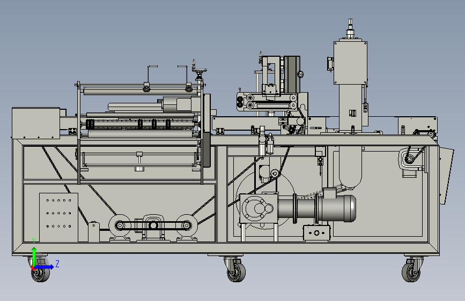Select the angled discharge chute on the right side

click(x=446, y=175)
